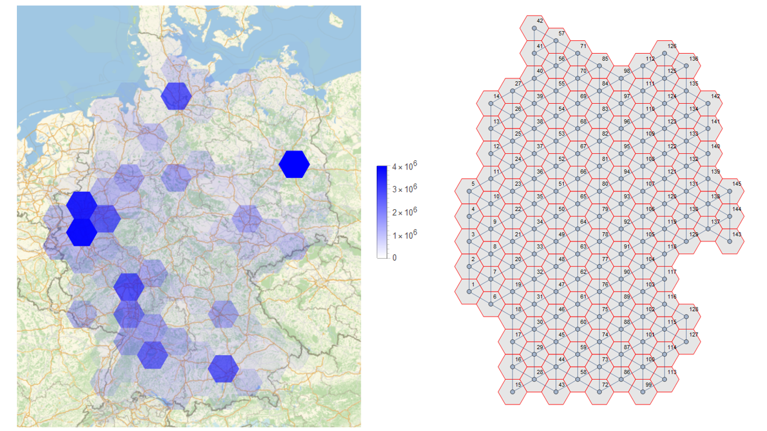
Task: Select hexagon cell numbered 1
Action: (x=469, y=292)
